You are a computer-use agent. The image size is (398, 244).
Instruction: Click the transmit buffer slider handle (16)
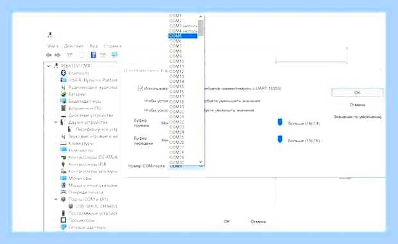point(280,139)
